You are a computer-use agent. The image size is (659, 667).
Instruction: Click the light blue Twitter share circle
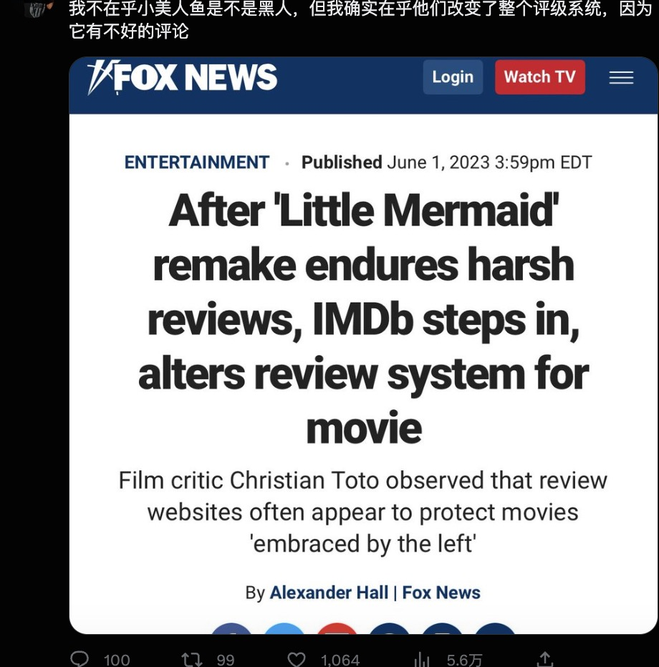(284, 629)
